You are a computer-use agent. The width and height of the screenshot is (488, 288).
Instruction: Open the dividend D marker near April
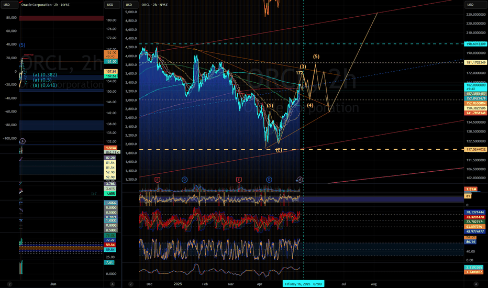tap(269, 180)
